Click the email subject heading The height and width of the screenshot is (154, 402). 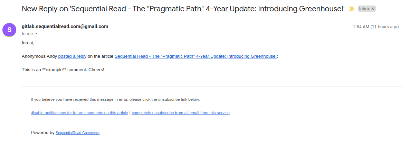183,9
